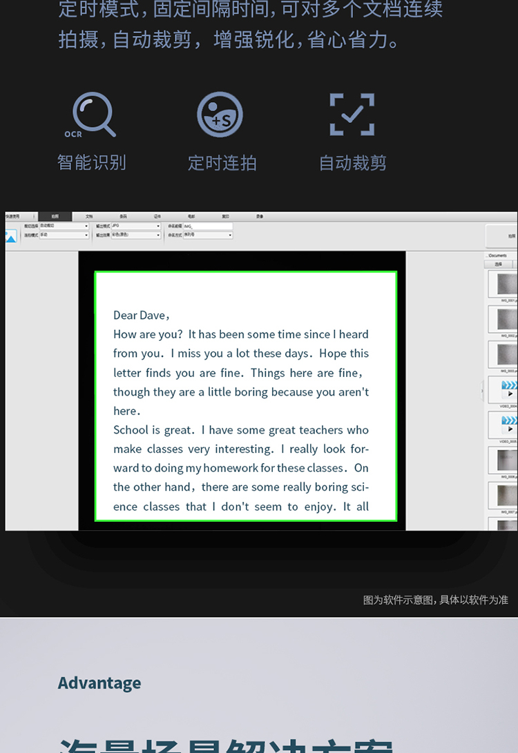Click the timed continuous shooting icon
This screenshot has height=753, width=518.
(220, 115)
